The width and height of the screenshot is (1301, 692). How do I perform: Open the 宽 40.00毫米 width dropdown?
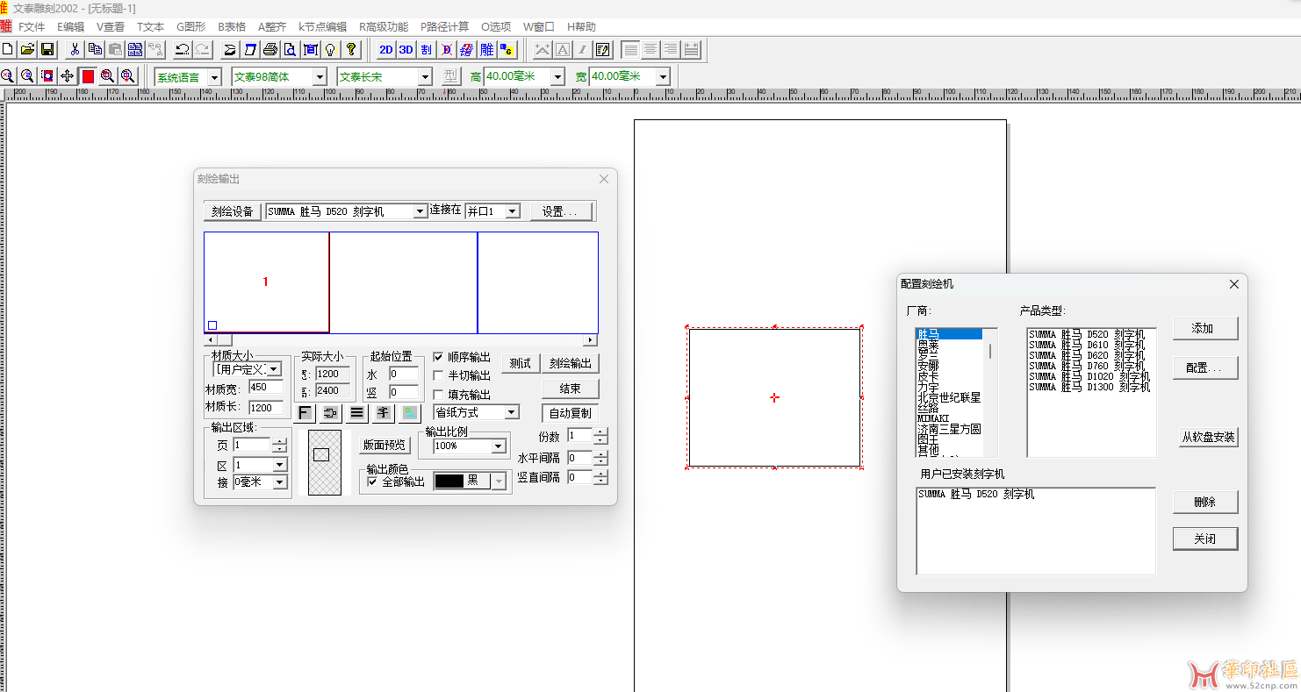click(x=663, y=77)
